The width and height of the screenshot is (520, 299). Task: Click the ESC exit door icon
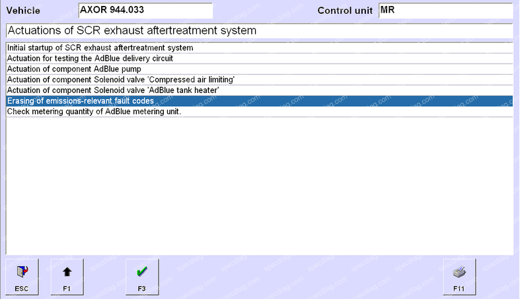pos(22,272)
